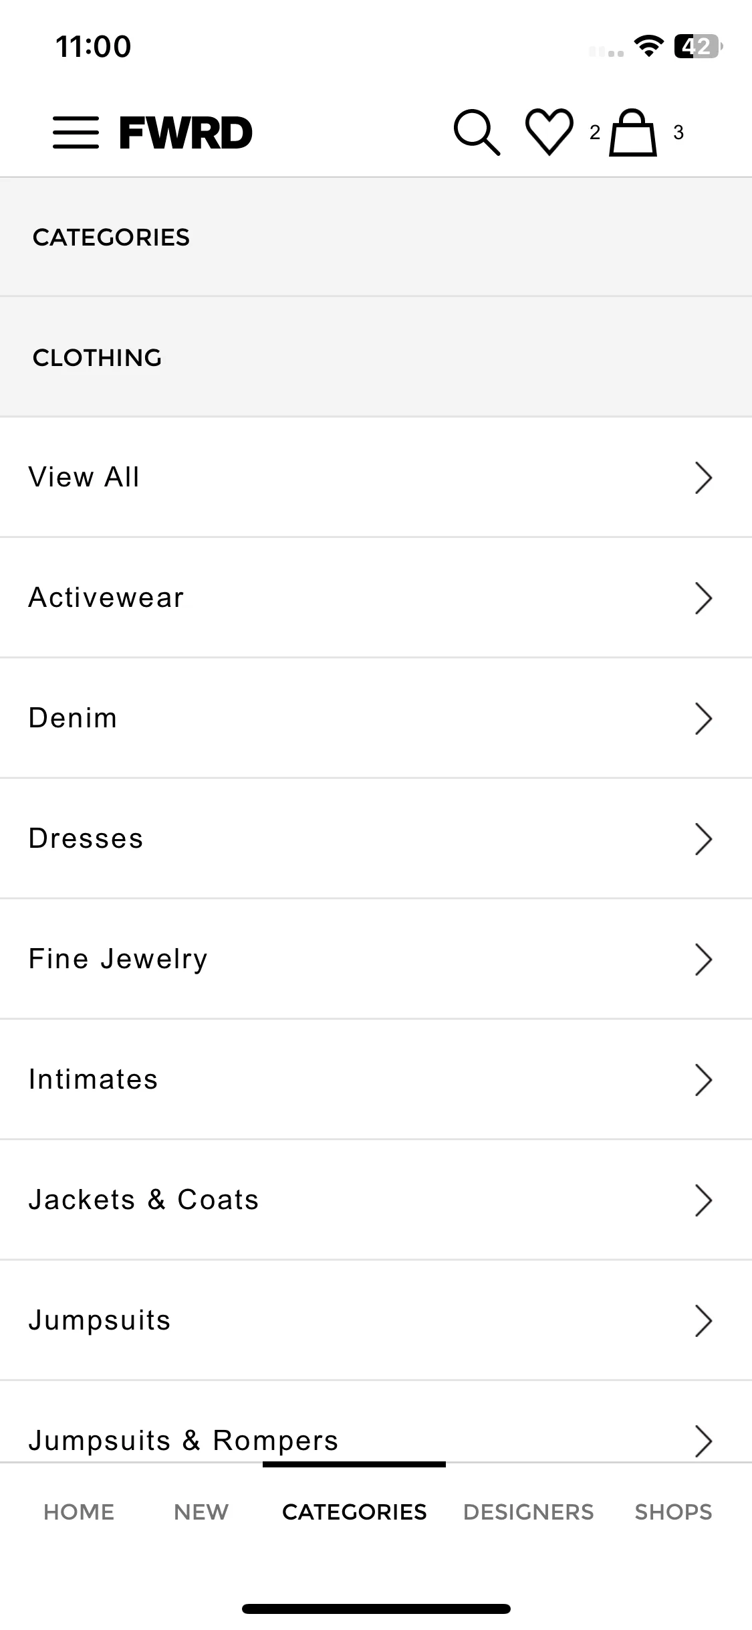Viewport: 752px width, 1630px height.
Task: Open the Dresses category
Action: point(376,838)
